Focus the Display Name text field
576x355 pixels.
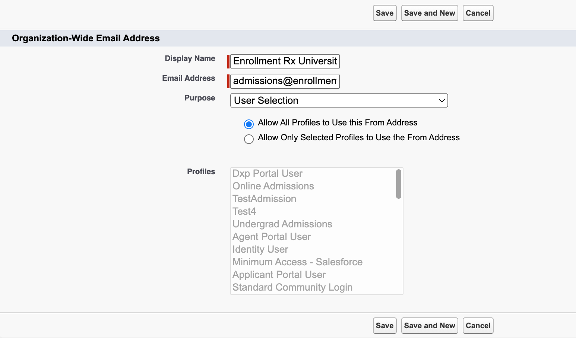pyautogui.click(x=285, y=61)
